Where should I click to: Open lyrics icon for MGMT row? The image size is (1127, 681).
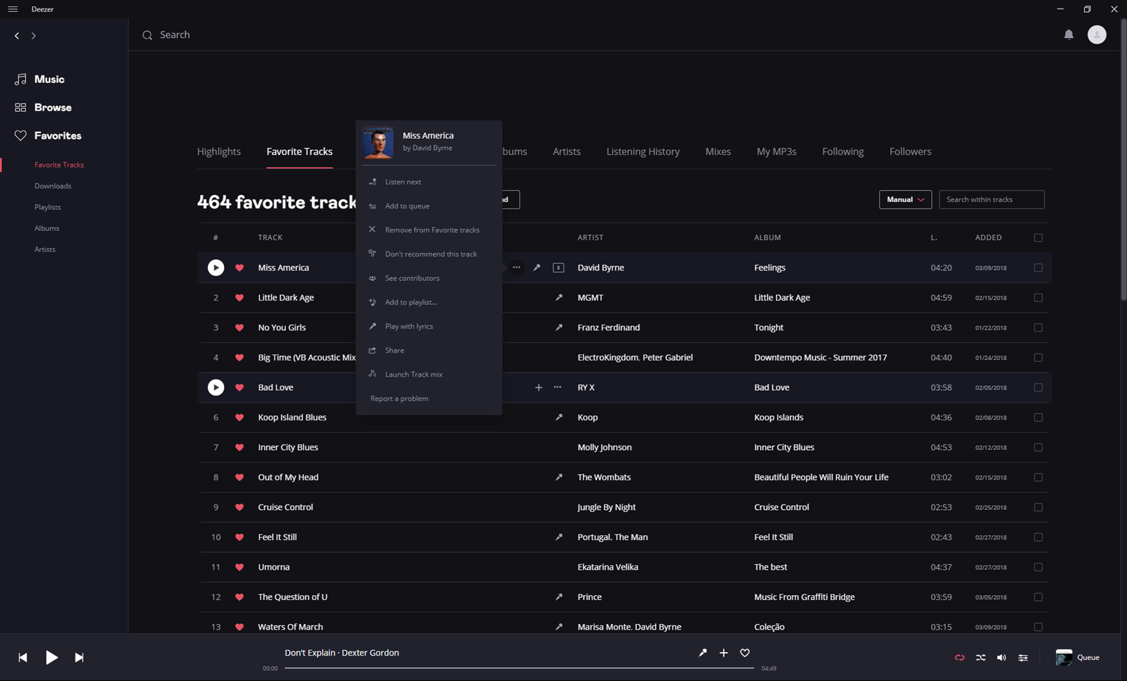click(559, 298)
